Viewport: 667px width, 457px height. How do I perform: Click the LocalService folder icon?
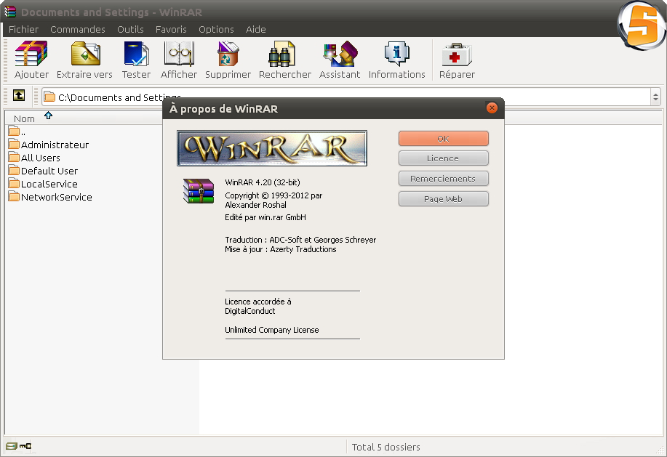click(x=14, y=184)
